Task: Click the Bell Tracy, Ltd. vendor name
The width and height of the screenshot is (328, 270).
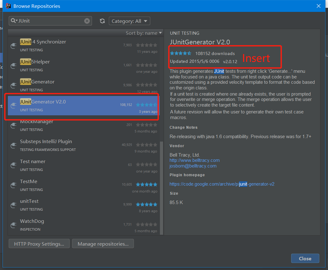Action: click(185, 155)
